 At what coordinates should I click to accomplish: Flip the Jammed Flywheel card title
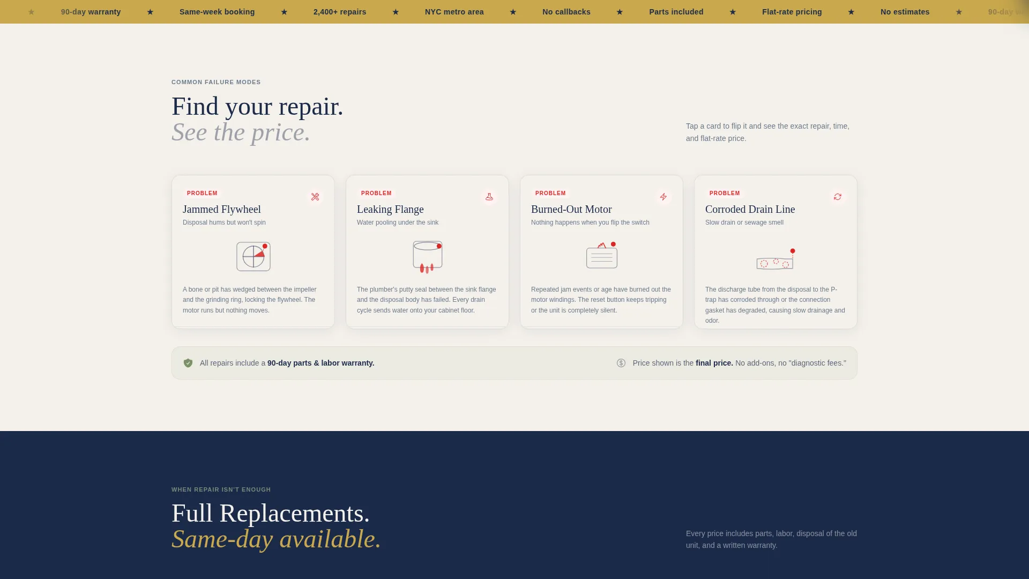click(222, 210)
